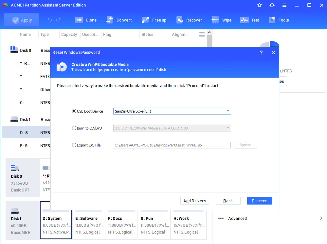The image size is (327, 244).
Task: Click Disk 1 icon in disk map
Action: pos(15,211)
